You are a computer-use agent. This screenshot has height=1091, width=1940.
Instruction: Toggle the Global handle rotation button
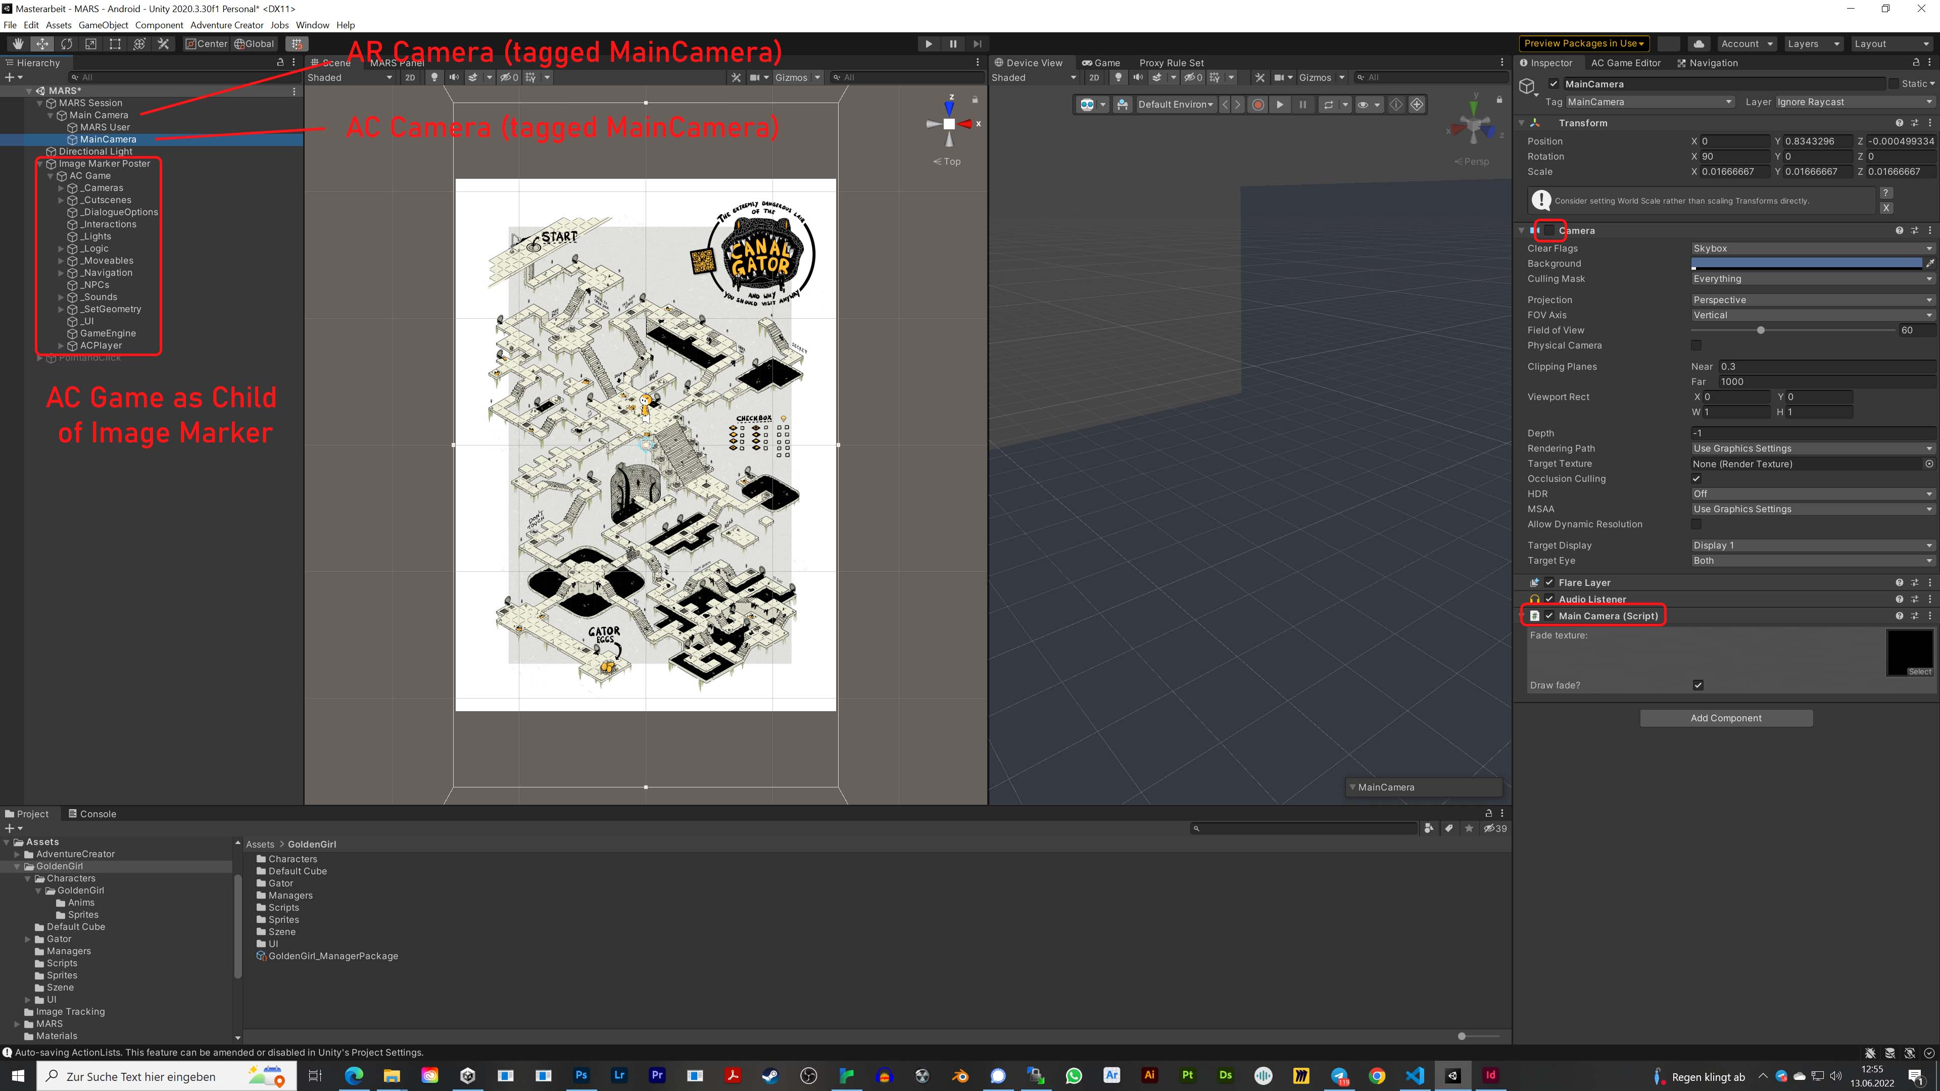point(255,43)
